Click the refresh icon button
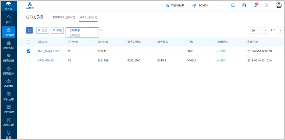 tap(29, 30)
